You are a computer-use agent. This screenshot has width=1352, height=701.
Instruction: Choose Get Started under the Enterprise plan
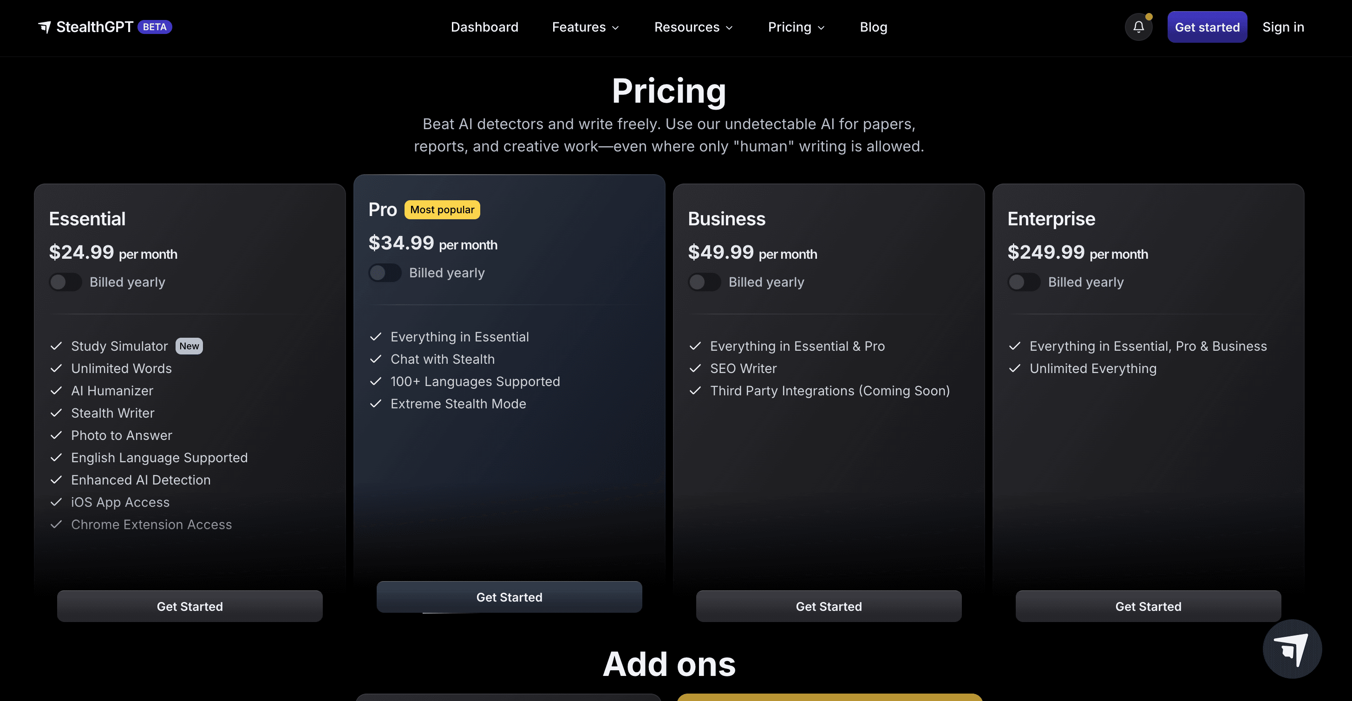click(x=1148, y=607)
